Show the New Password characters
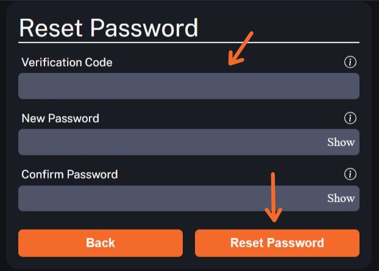 click(341, 142)
